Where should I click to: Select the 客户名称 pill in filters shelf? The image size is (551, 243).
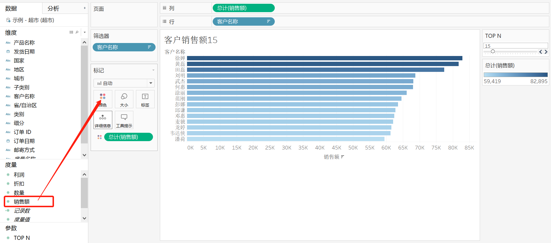click(124, 47)
